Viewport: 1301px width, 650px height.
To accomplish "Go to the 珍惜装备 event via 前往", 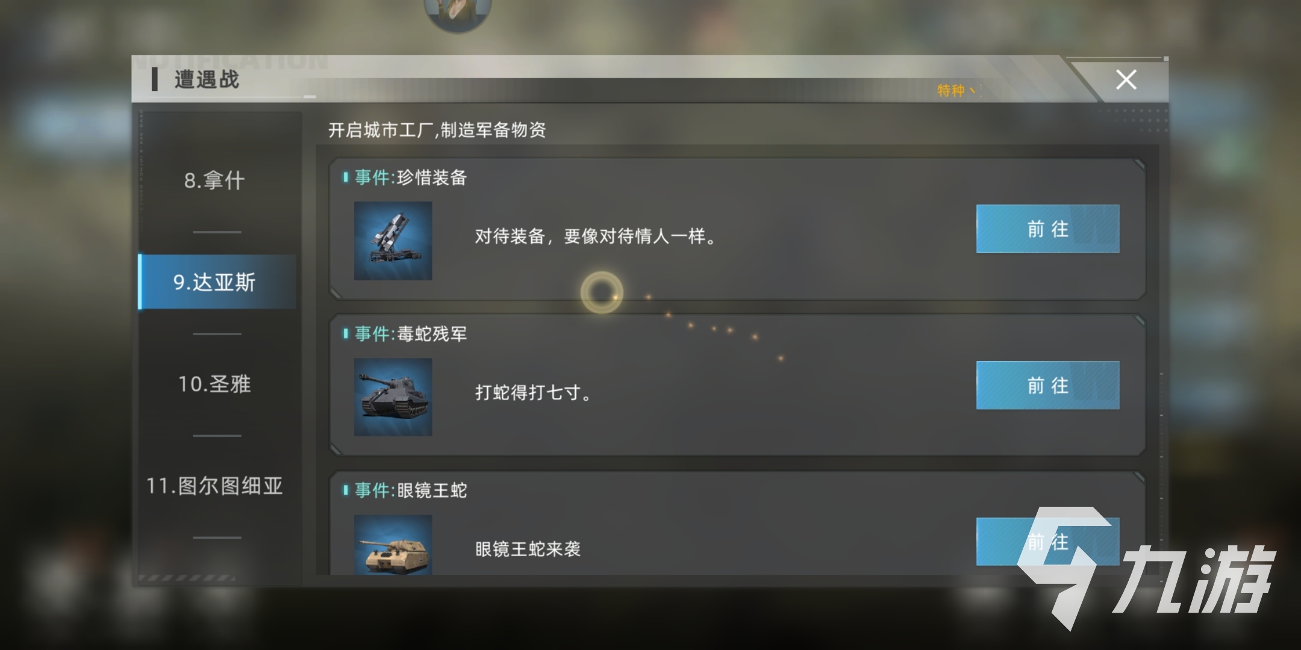I will pos(1047,229).
